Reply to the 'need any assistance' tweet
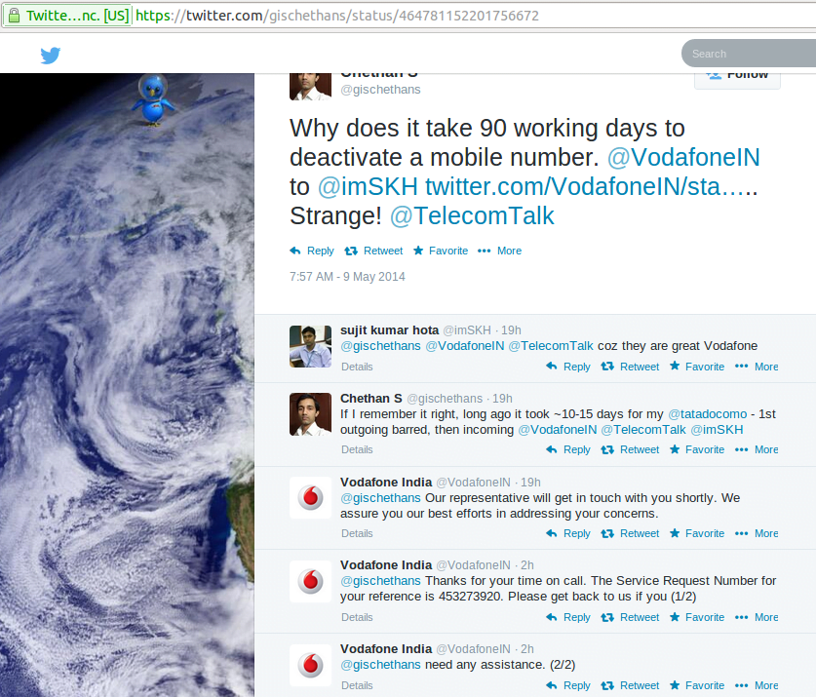The image size is (816, 697). (x=568, y=685)
